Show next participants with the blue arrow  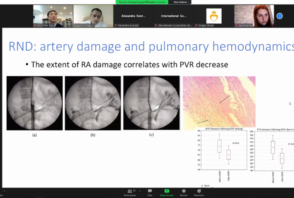(x=279, y=16)
